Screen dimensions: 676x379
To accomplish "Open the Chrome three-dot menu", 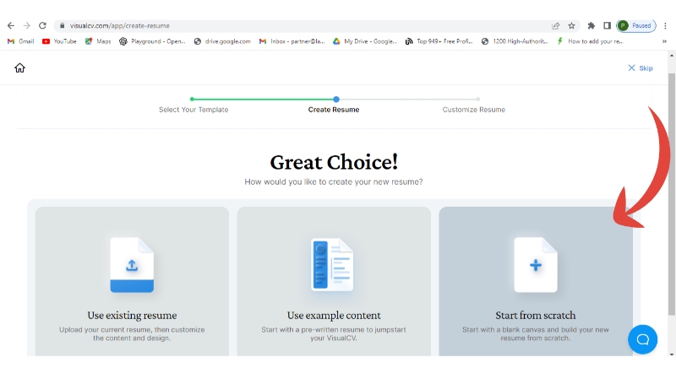I will pos(665,25).
